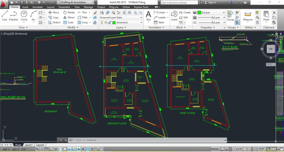
Task: Toggle freeze sun icon for dimention layer
Action: coord(106,23)
